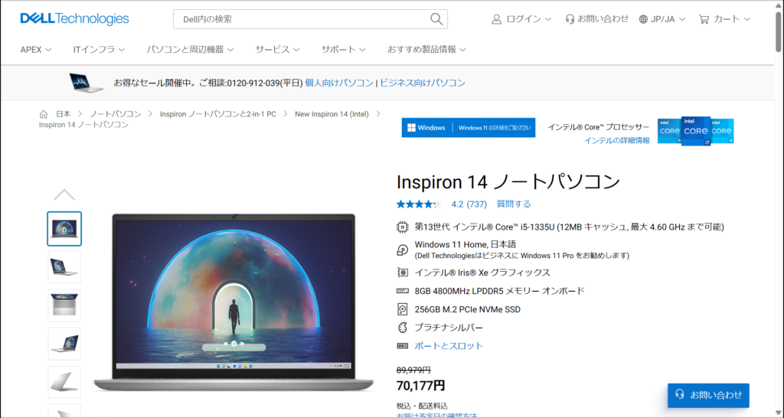
Task: Open the ログイン dropdown
Action: click(521, 19)
